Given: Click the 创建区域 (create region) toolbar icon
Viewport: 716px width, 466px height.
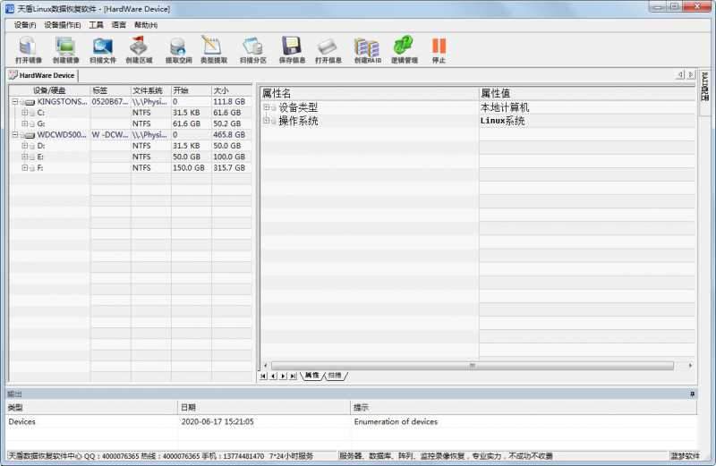Looking at the screenshot, I should tap(140, 50).
